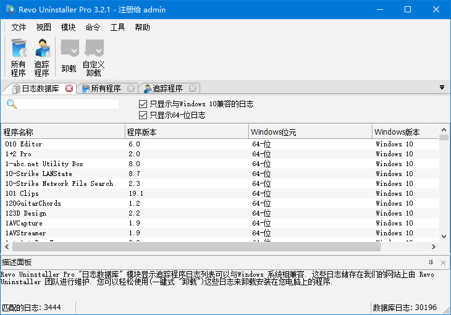Switch to the 日志数据库 tab

click(40, 88)
